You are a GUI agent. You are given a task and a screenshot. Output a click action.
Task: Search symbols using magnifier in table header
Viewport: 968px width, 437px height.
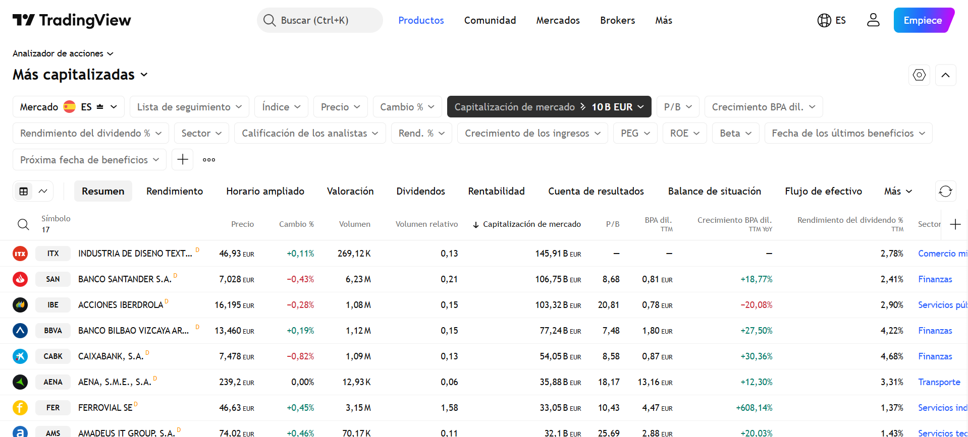click(x=23, y=224)
